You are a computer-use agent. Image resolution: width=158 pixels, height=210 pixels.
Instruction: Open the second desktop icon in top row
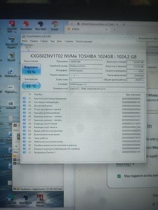26,25
